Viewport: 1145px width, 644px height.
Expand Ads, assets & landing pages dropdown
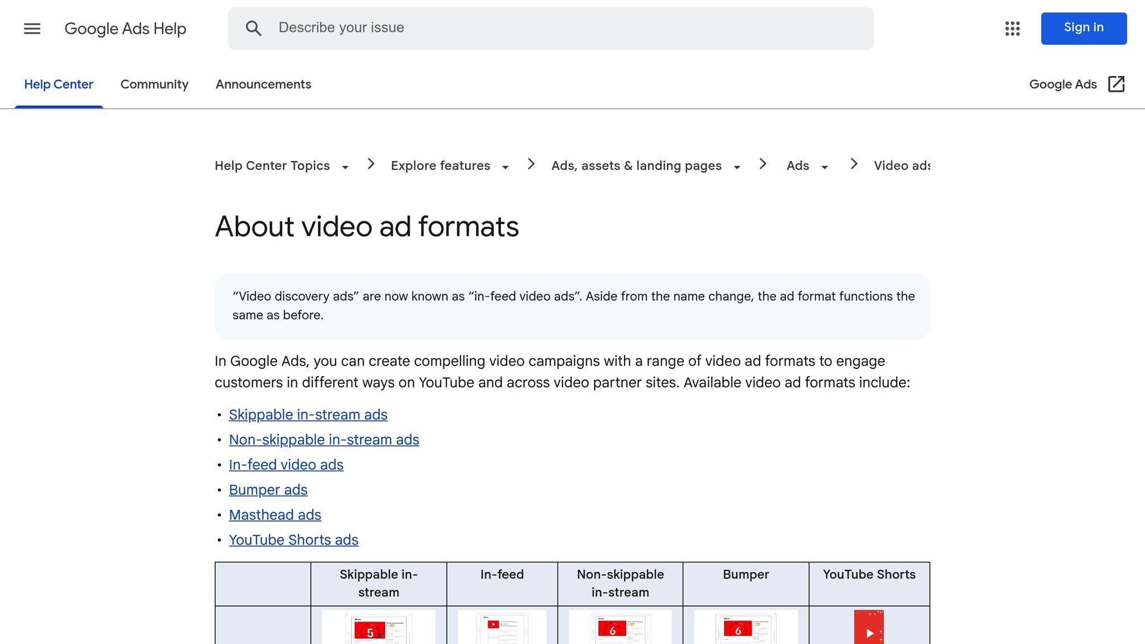(737, 167)
